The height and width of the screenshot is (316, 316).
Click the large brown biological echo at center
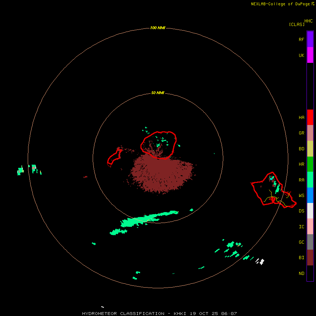click(x=161, y=173)
